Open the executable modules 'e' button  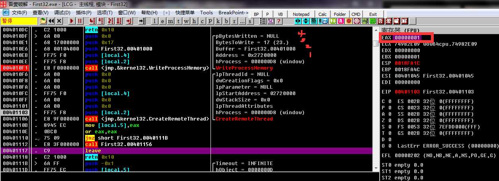click(x=162, y=21)
